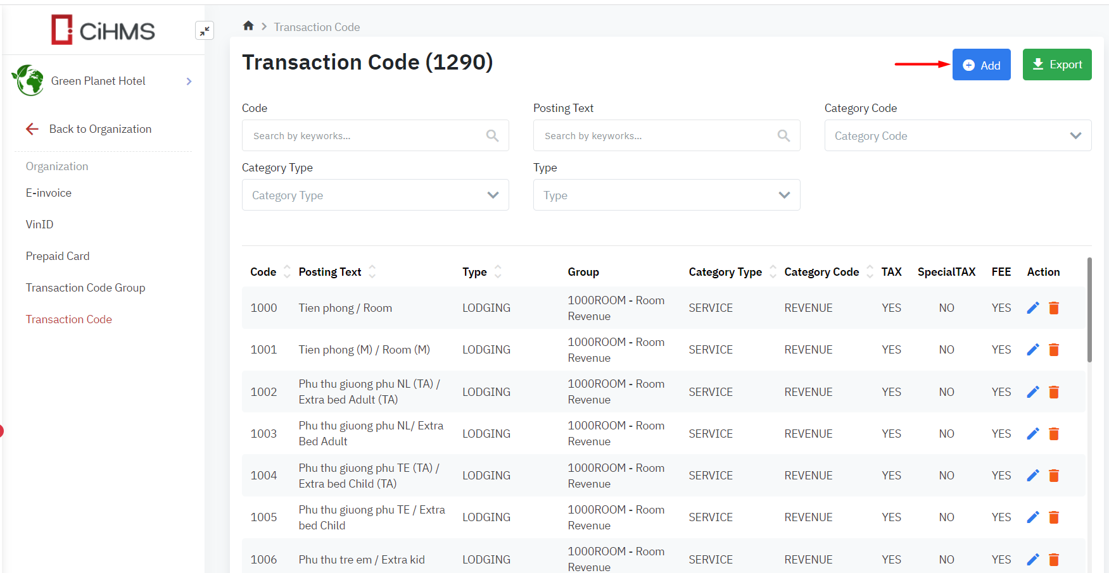Expand the Type dropdown filter
Image resolution: width=1109 pixels, height=573 pixels.
666,195
